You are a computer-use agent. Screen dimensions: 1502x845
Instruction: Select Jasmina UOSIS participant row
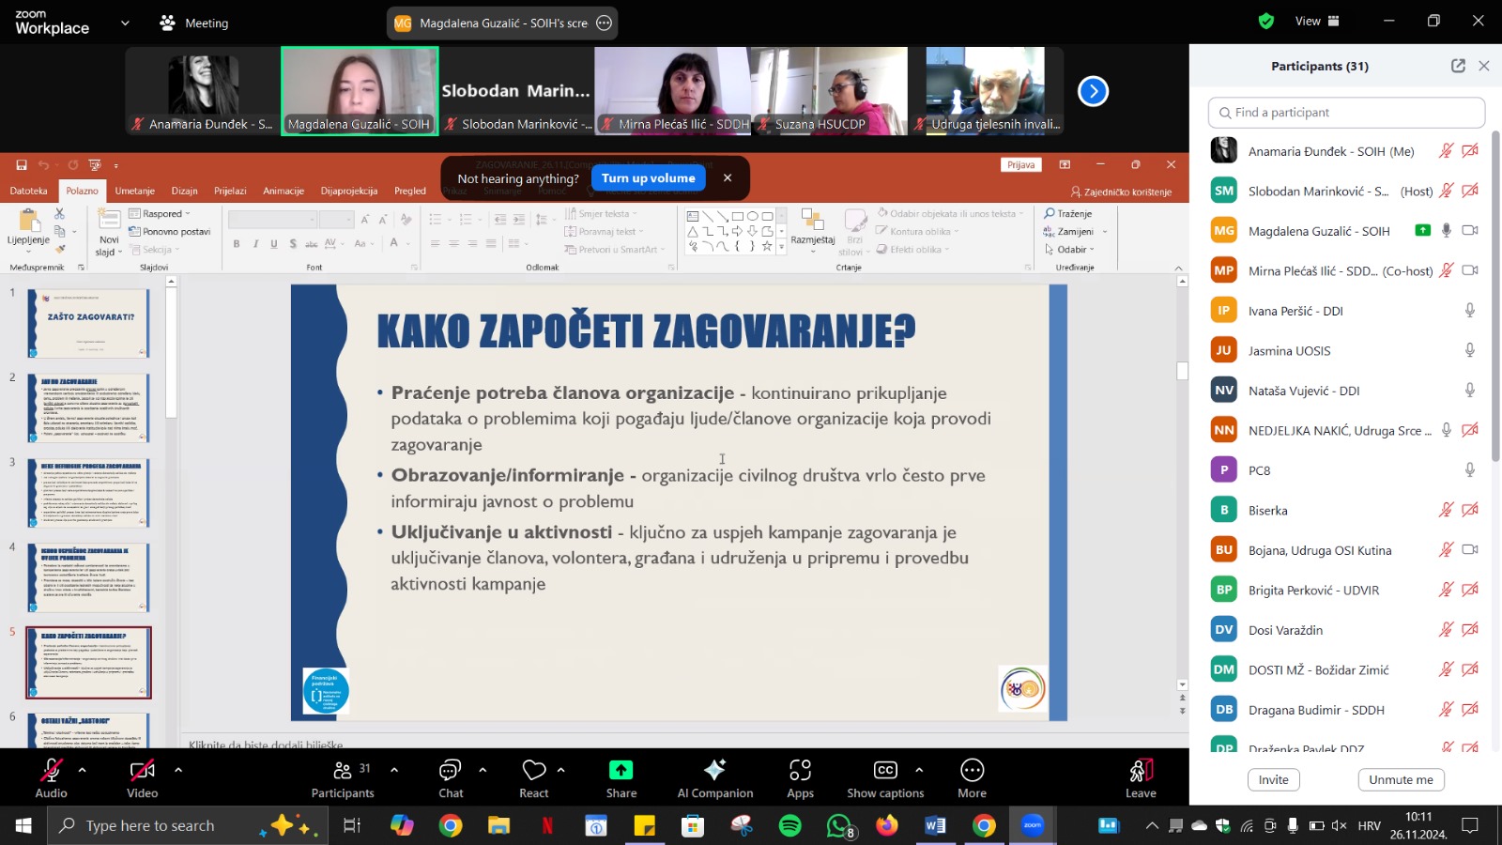pyautogui.click(x=1346, y=350)
